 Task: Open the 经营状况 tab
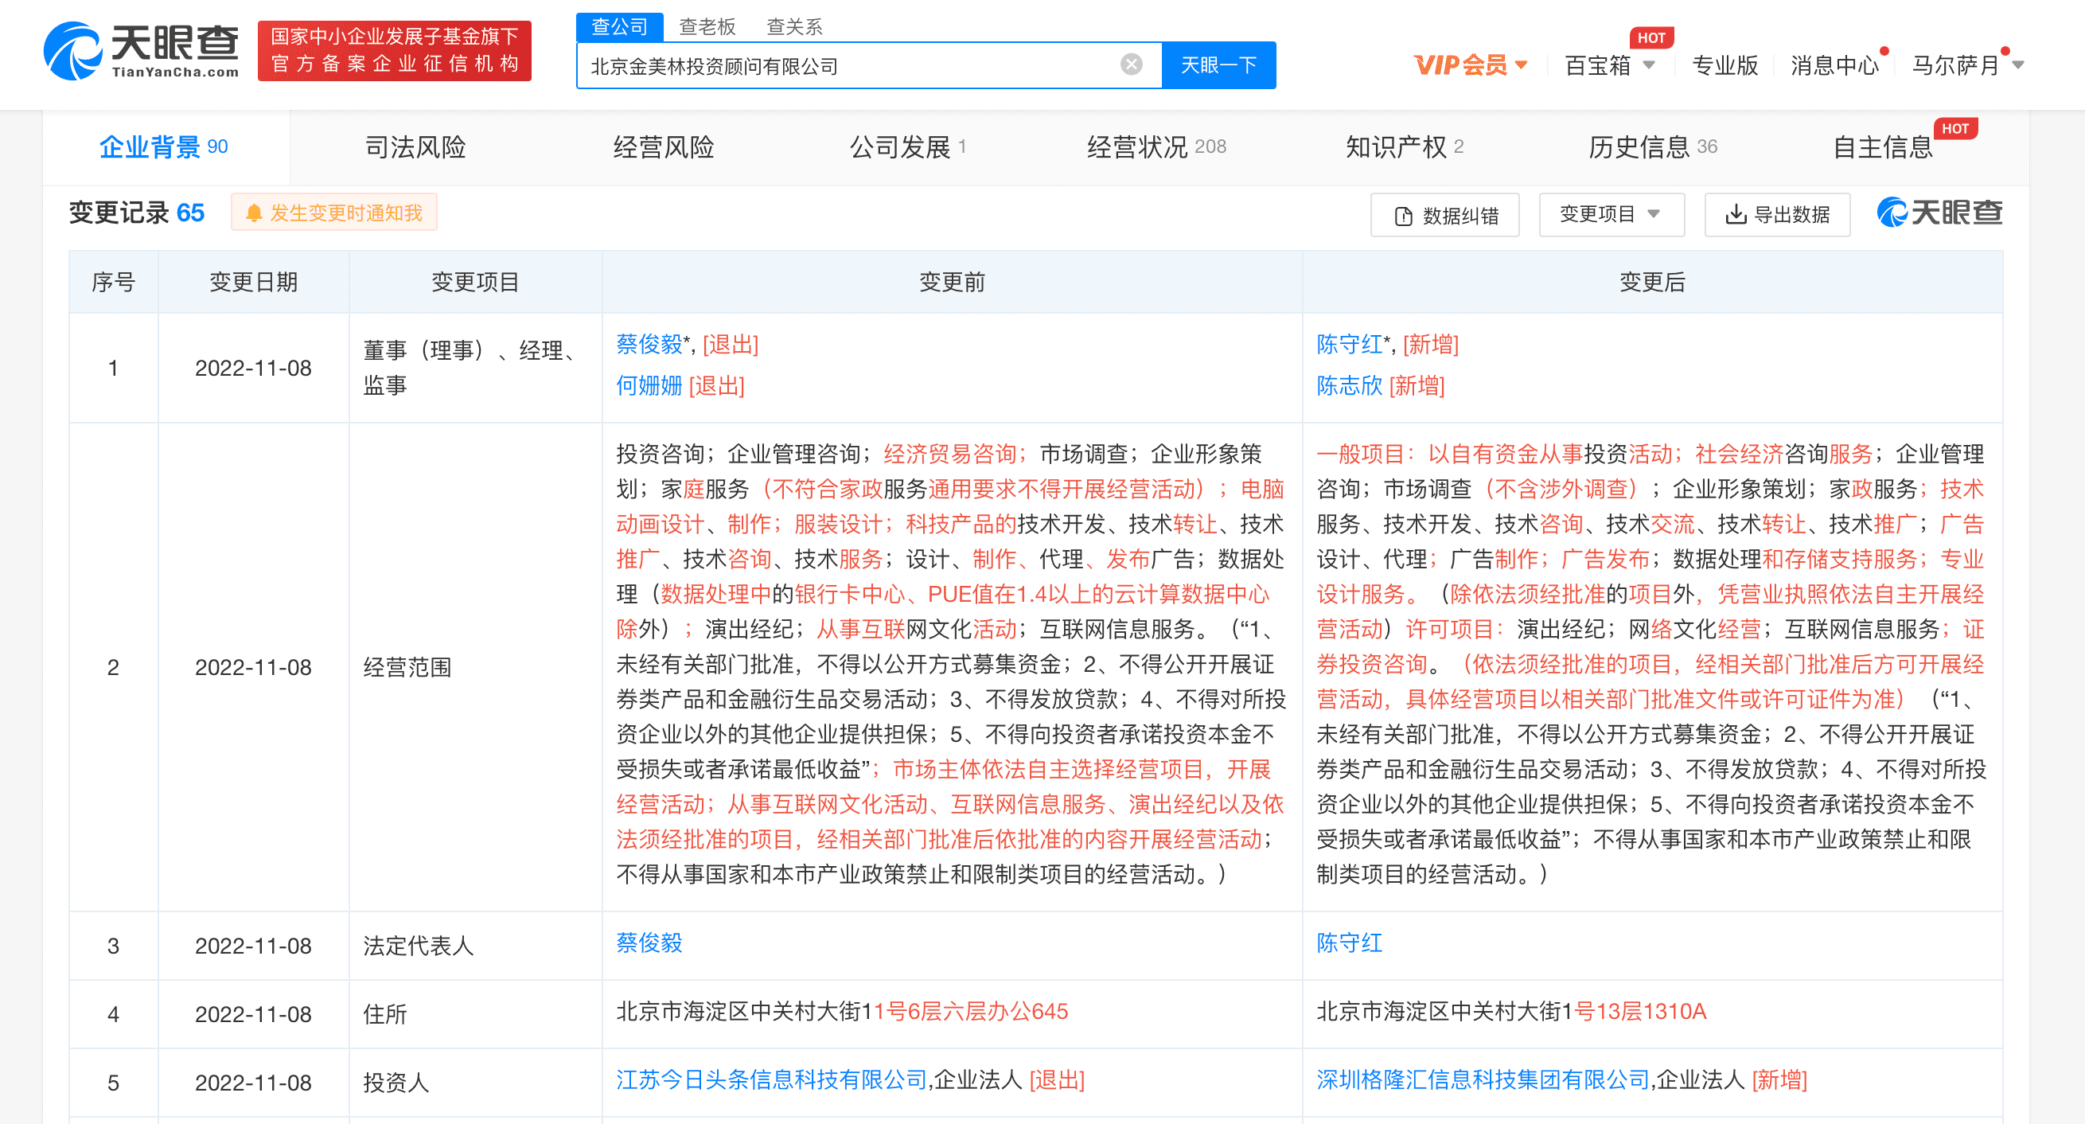1156,146
